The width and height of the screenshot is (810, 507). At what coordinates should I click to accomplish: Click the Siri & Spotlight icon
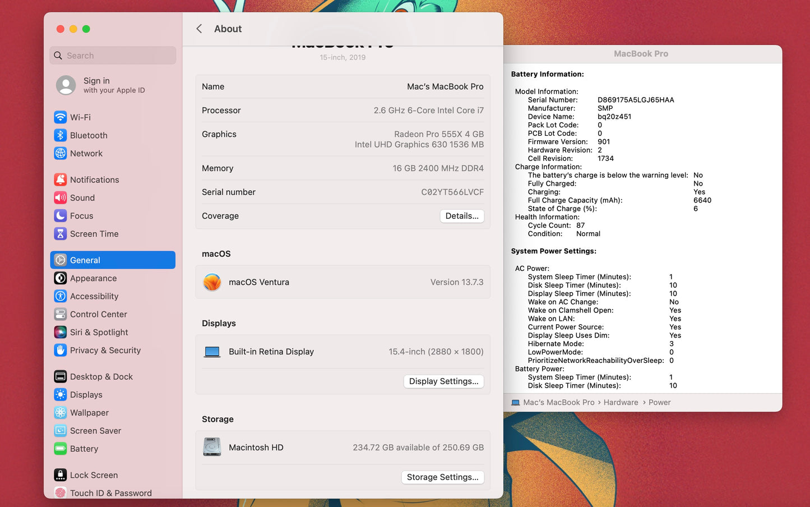pyautogui.click(x=60, y=332)
